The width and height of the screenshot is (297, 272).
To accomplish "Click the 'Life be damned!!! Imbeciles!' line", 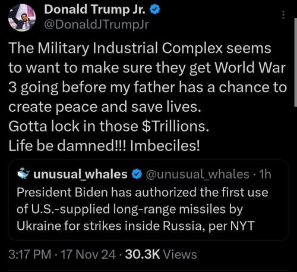I will pos(104,146).
